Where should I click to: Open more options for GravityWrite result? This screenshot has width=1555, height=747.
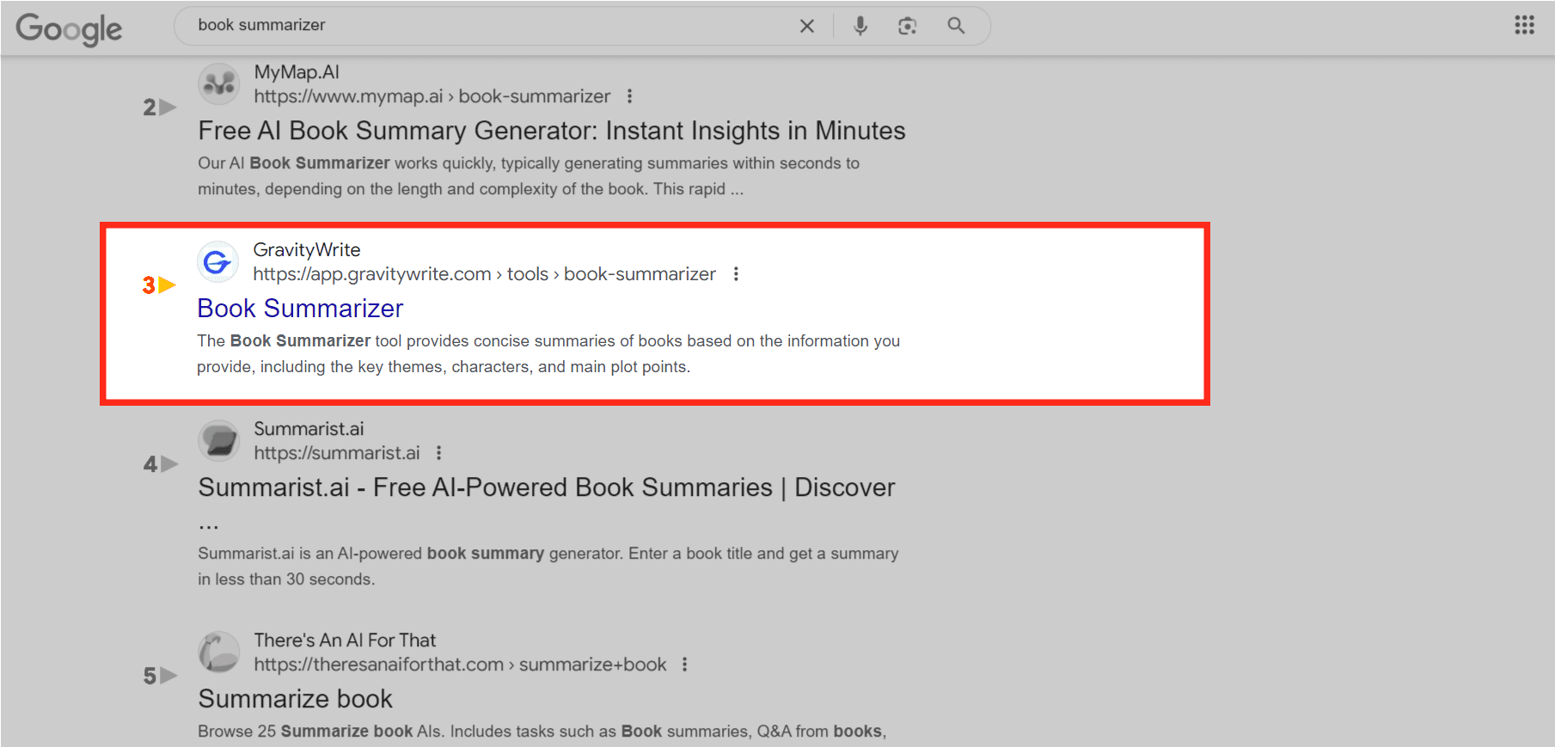tap(736, 274)
